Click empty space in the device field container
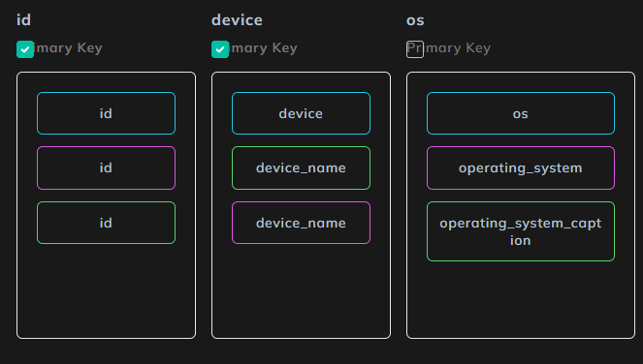This screenshot has width=643, height=364. click(301, 290)
